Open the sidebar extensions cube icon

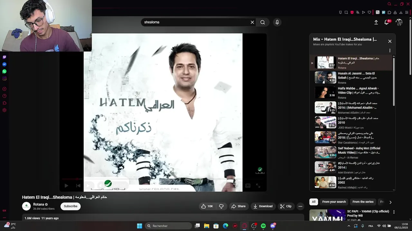4,103
